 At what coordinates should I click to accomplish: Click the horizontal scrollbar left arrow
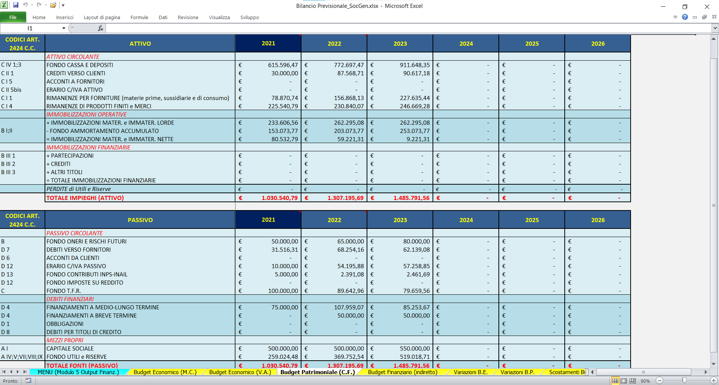[x=592, y=372]
